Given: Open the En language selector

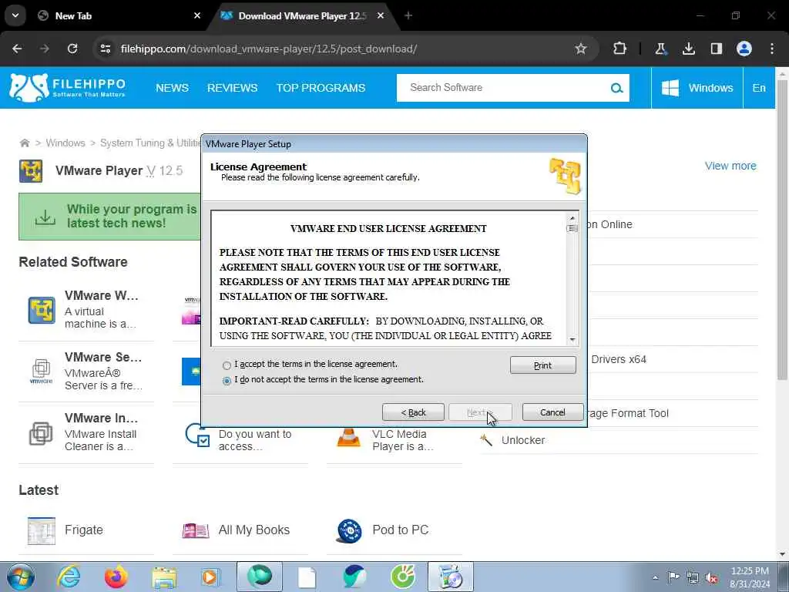Looking at the screenshot, I should tap(759, 88).
